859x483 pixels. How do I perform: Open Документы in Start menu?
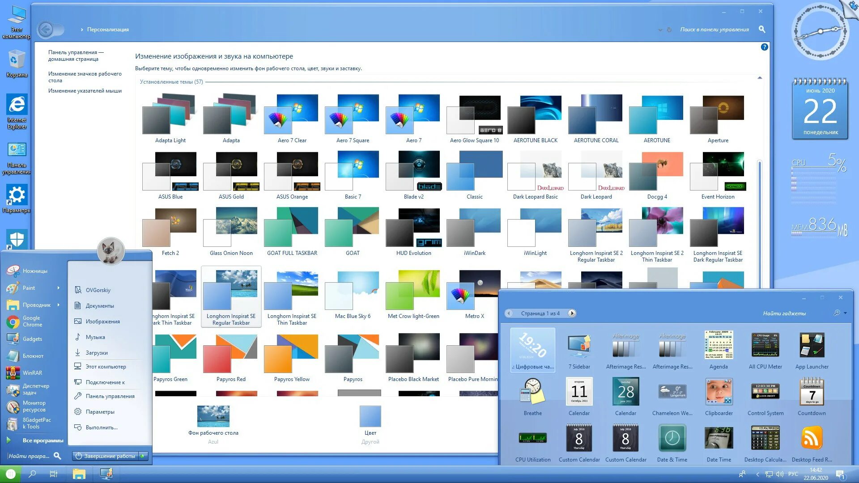[99, 306]
